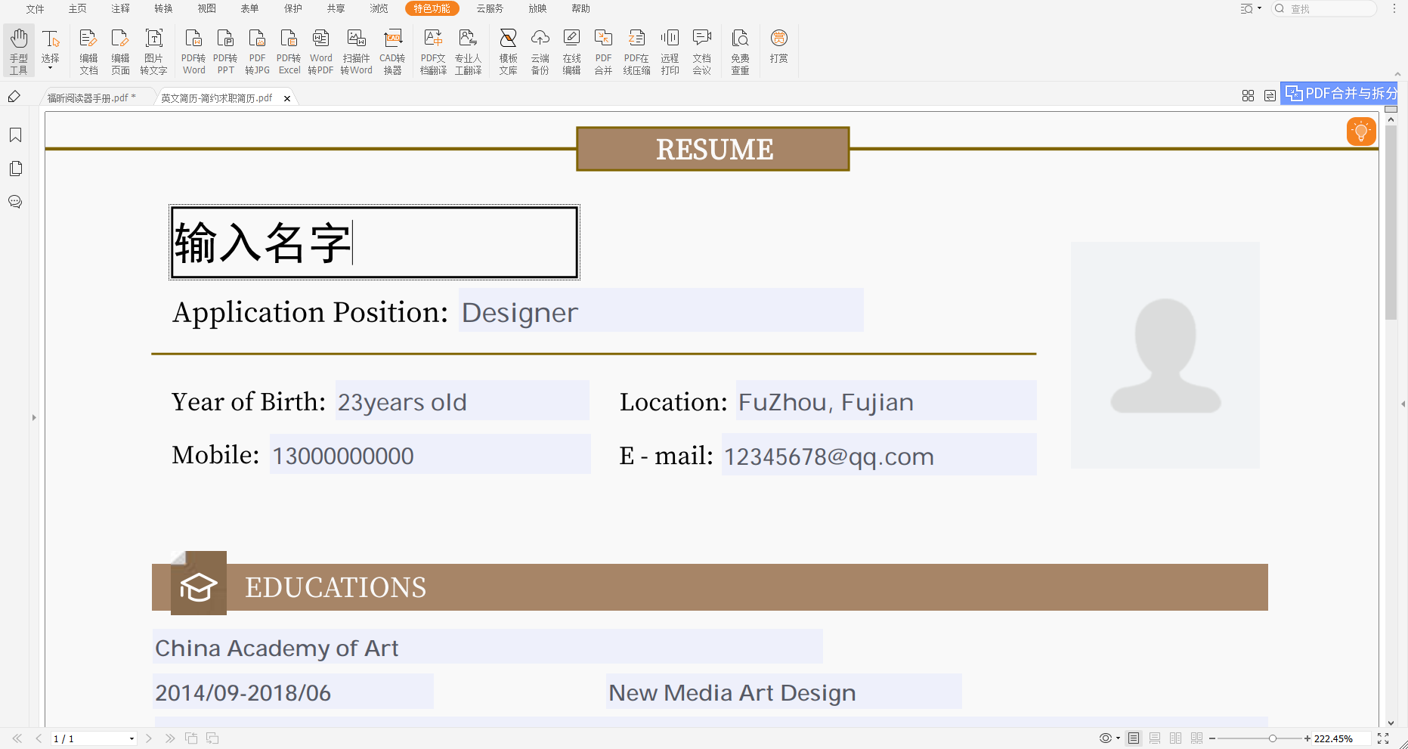This screenshot has width=1408, height=749.
Task: Switch to single page view mode
Action: (1134, 738)
